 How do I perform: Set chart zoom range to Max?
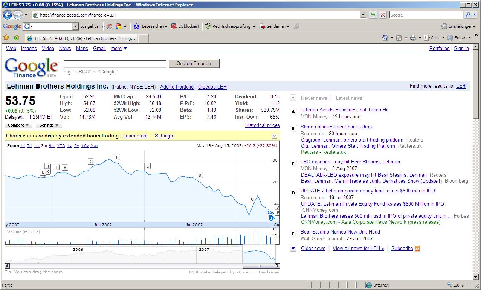click(x=94, y=146)
